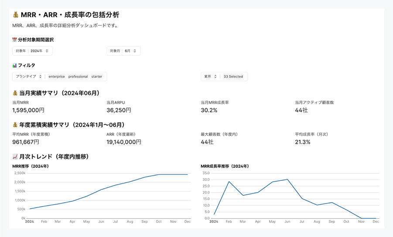Click the Jun peak on the MRR成長率推移 chart
Image resolution: width=393 pixels, height=237 pixels.
287,179
